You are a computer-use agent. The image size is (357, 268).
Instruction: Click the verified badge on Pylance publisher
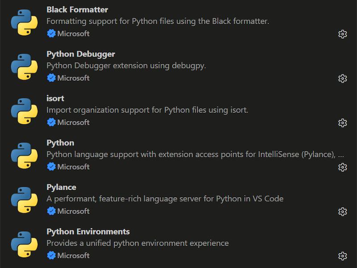[x=51, y=211]
